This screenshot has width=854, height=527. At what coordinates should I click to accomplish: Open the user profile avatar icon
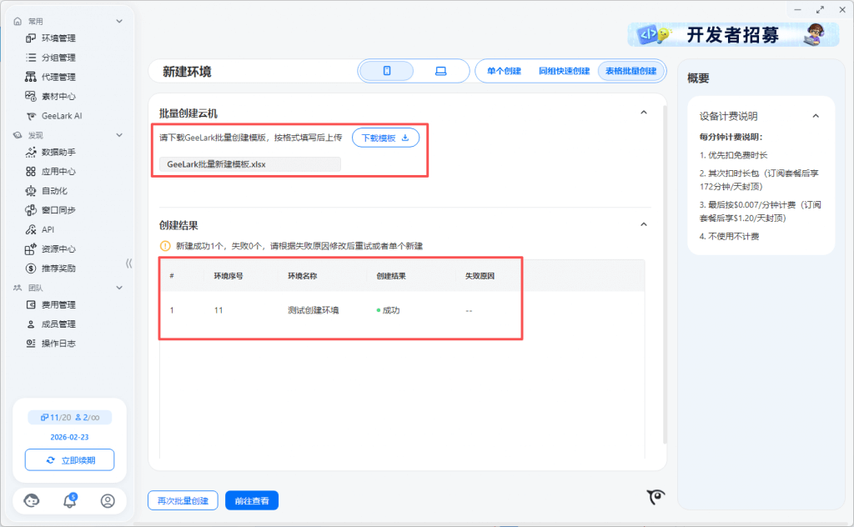[108, 500]
